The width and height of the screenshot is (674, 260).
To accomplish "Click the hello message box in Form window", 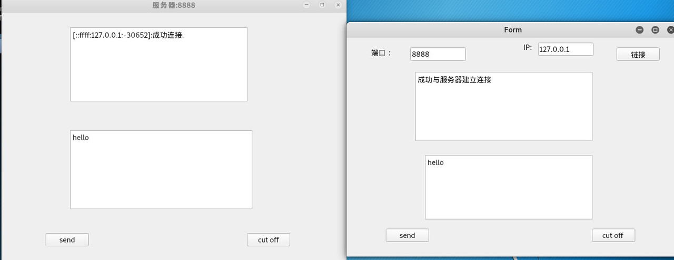I will pyautogui.click(x=509, y=187).
